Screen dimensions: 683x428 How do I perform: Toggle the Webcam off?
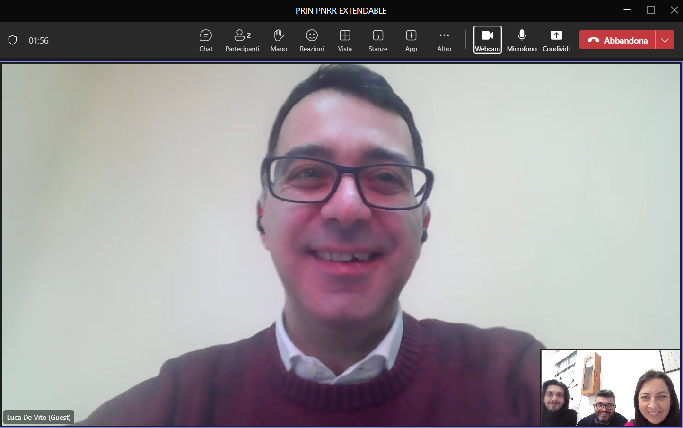point(488,40)
